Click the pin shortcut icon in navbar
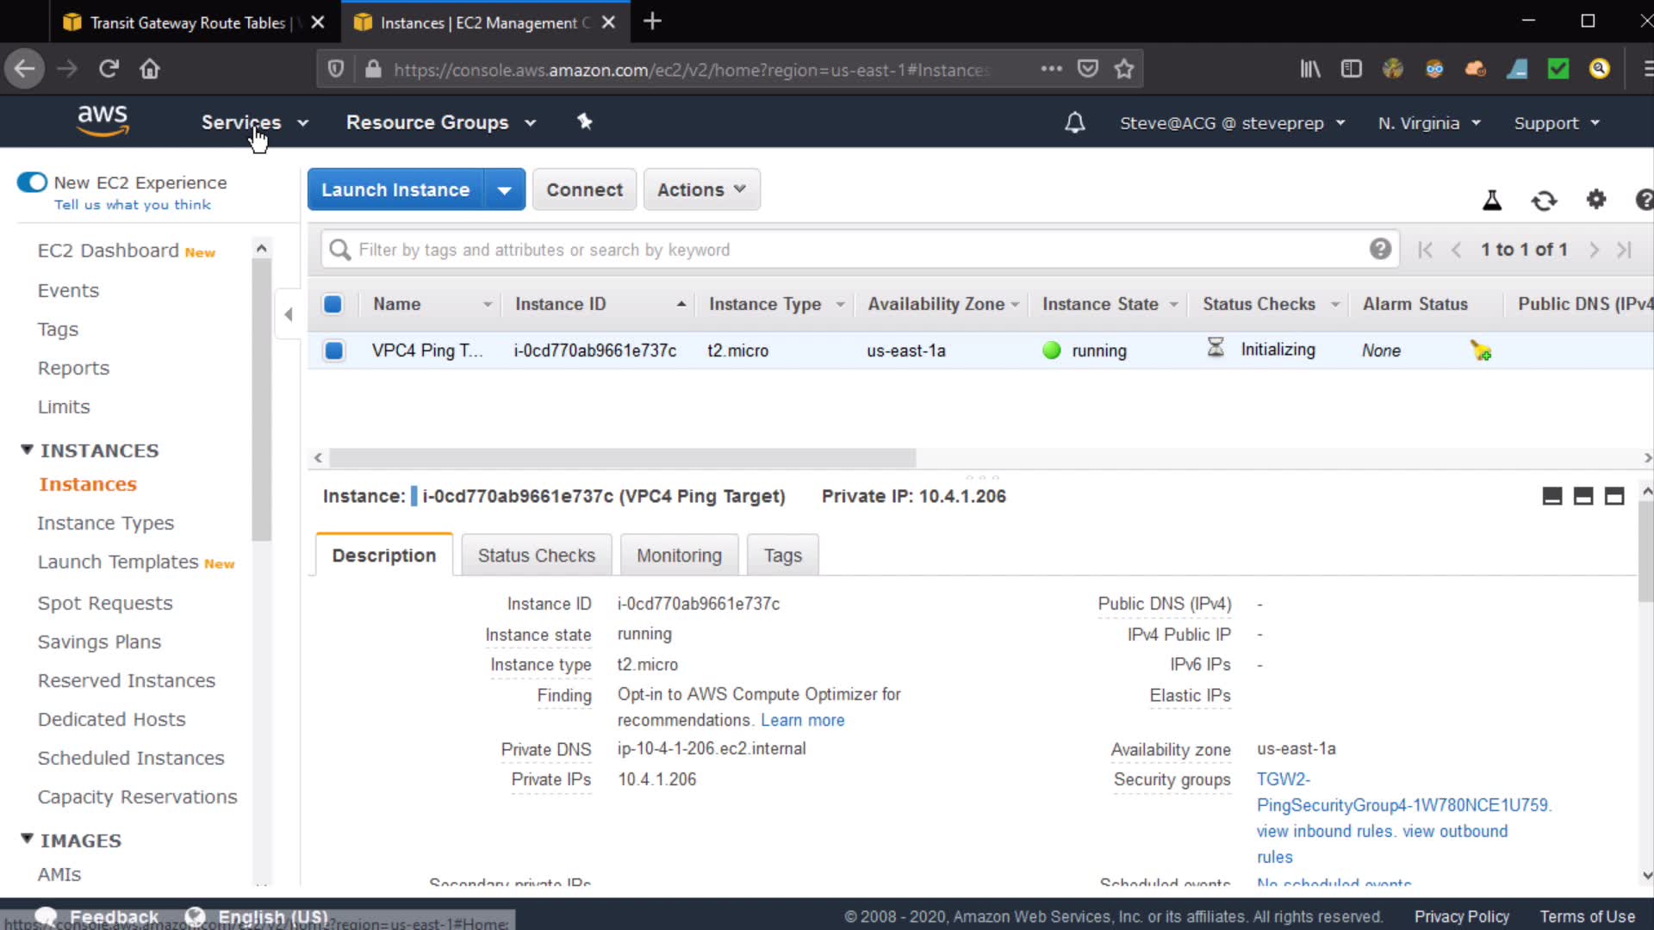 point(585,122)
